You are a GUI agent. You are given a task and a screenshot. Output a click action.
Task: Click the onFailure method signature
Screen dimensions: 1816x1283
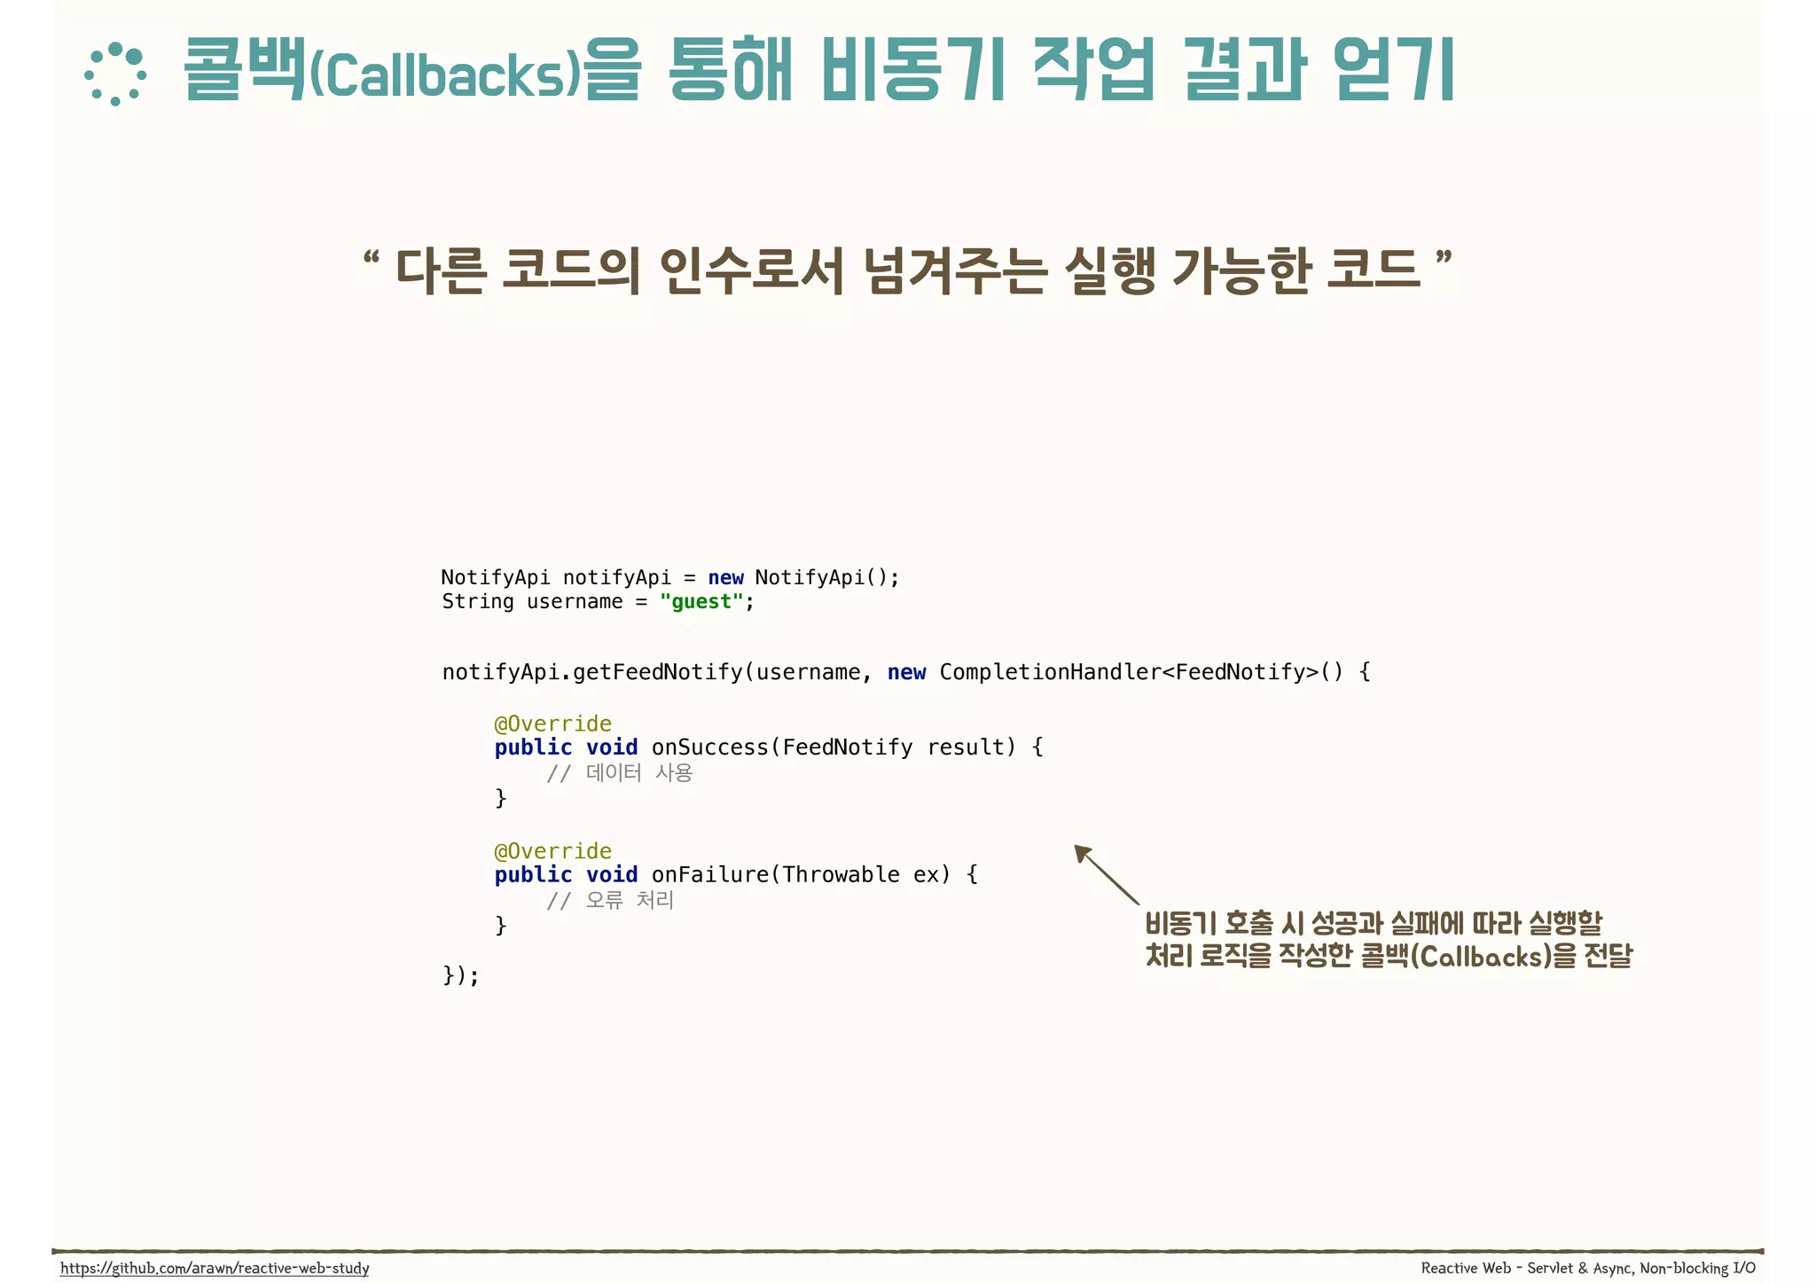tap(736, 875)
